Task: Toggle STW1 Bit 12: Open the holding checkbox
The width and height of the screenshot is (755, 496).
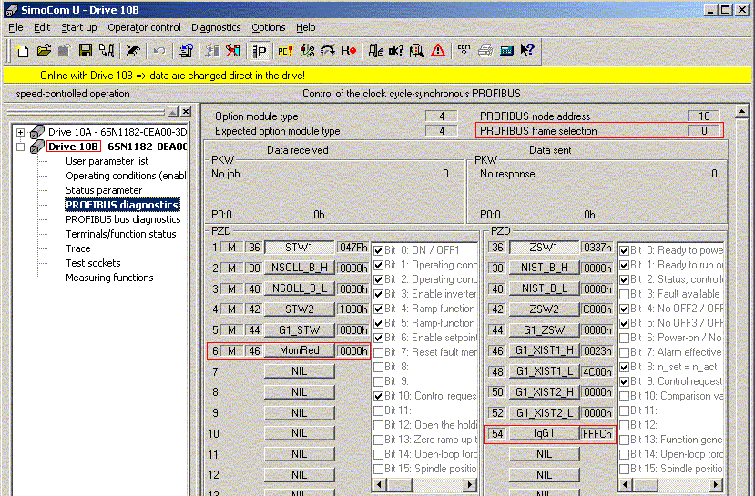Action: click(x=379, y=425)
